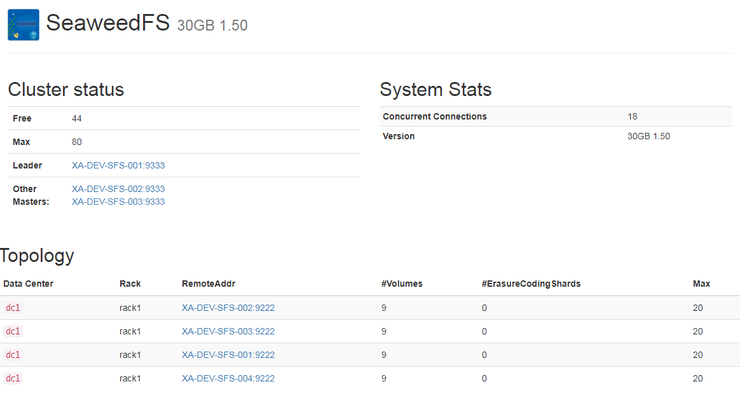The height and width of the screenshot is (398, 740).
Task: Click the Free value 44
Action: pyautogui.click(x=76, y=118)
